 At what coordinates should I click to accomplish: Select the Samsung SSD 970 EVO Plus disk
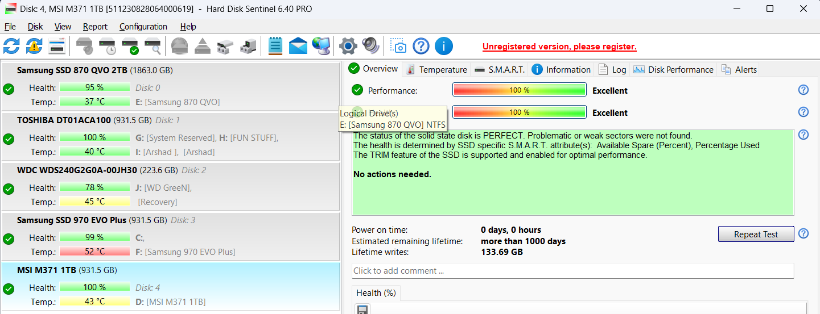(x=170, y=236)
